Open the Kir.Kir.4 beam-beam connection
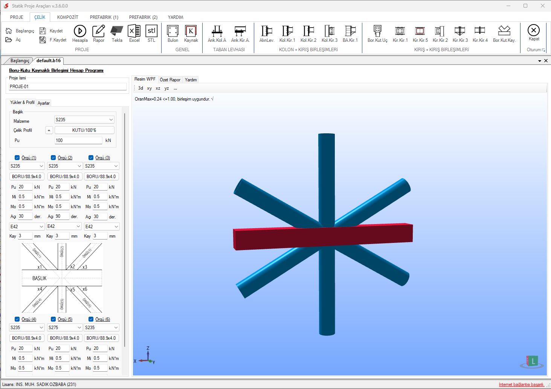This screenshot has width=551, height=389. coord(480,34)
